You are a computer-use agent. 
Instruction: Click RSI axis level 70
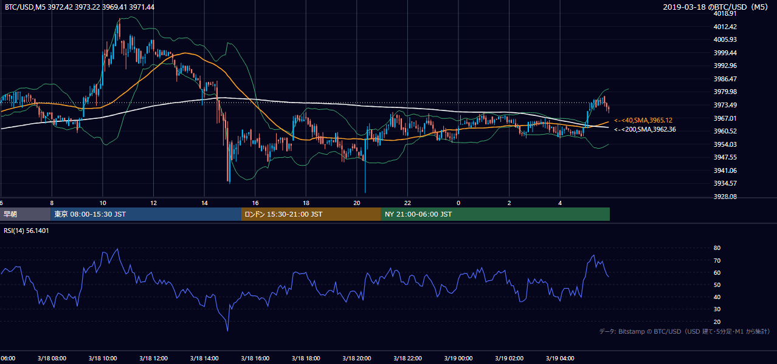point(717,260)
